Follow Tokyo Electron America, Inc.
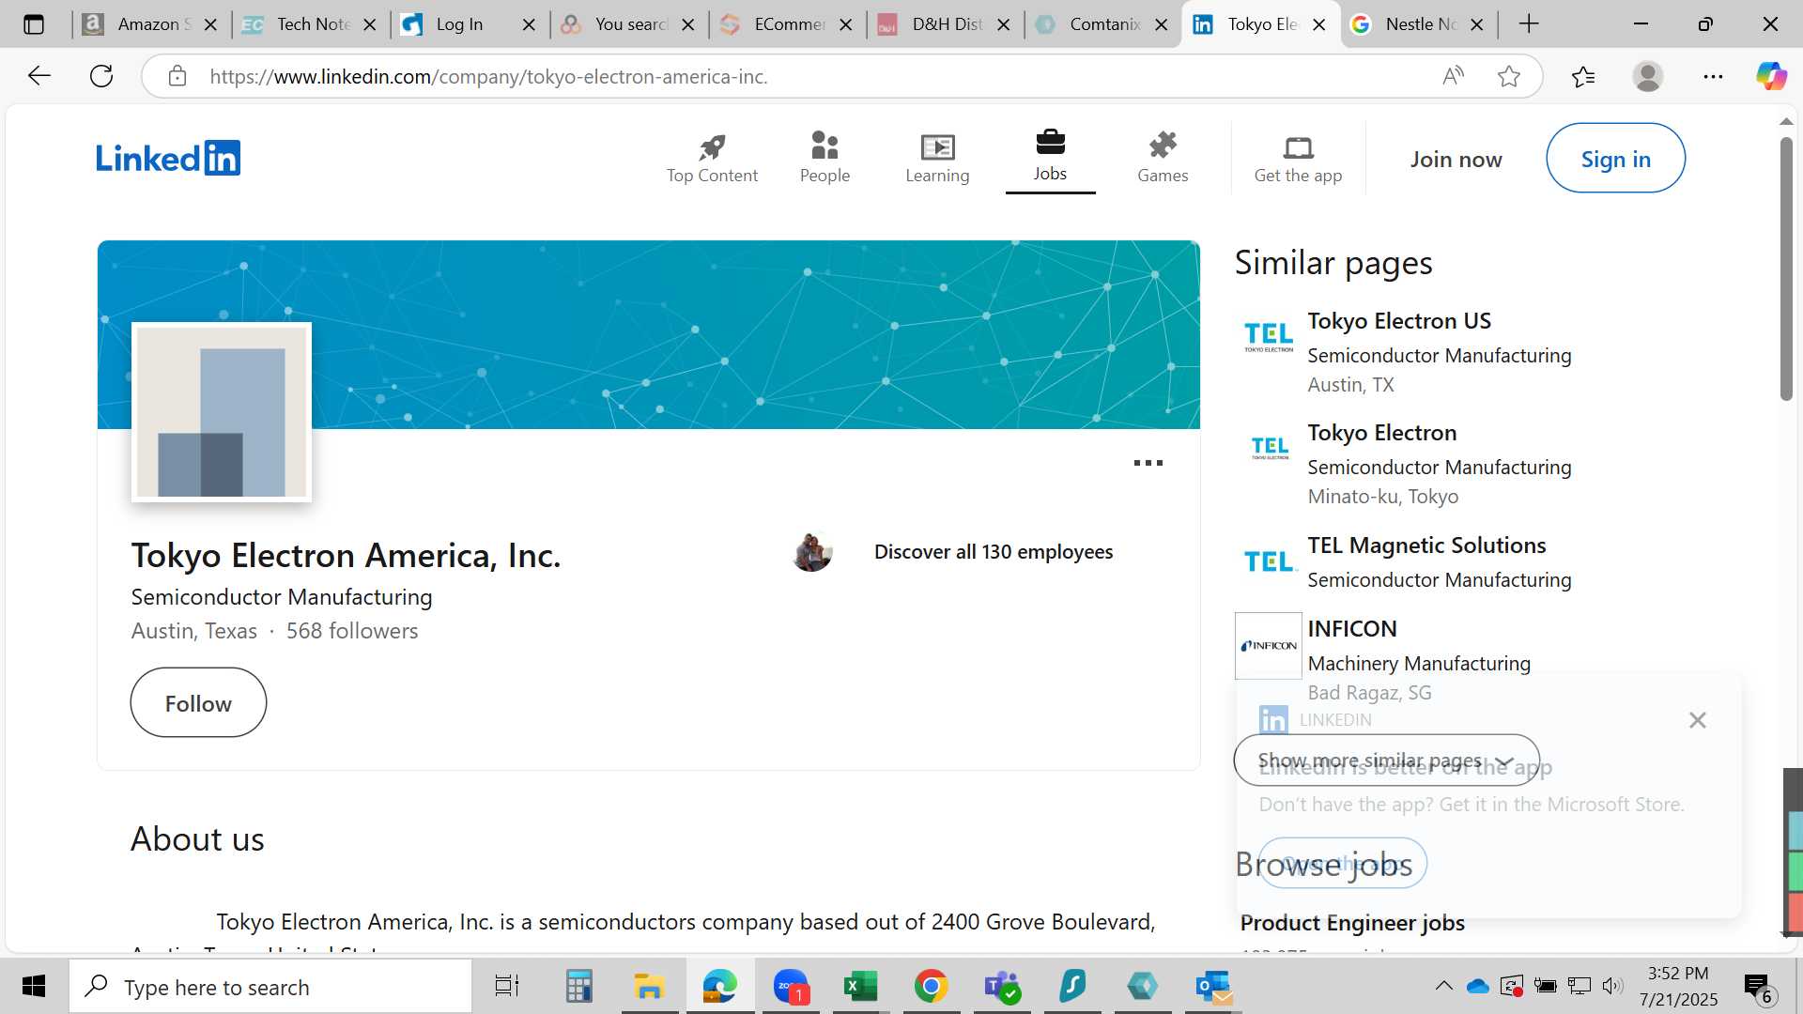This screenshot has width=1803, height=1014. coord(198,702)
